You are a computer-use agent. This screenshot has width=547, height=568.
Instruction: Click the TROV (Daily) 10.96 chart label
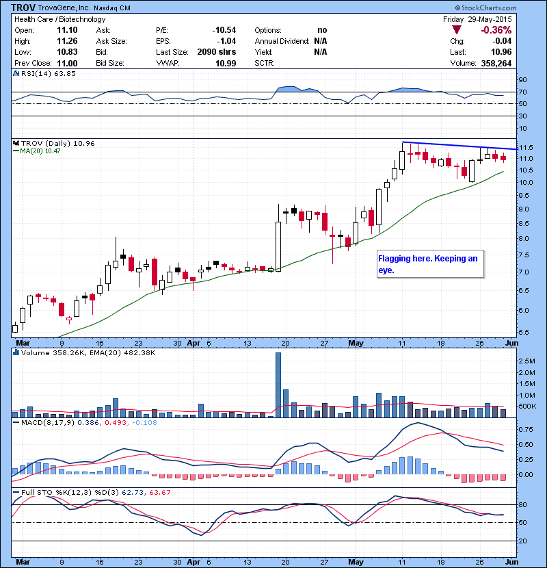(58, 143)
